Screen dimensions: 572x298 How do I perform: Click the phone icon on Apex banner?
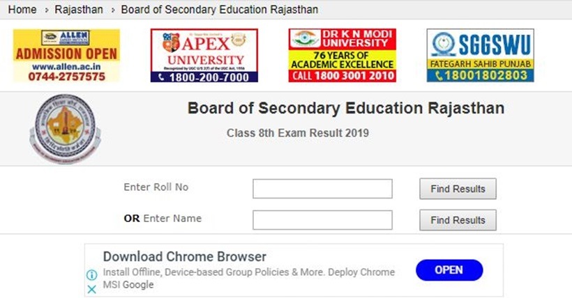(161, 77)
